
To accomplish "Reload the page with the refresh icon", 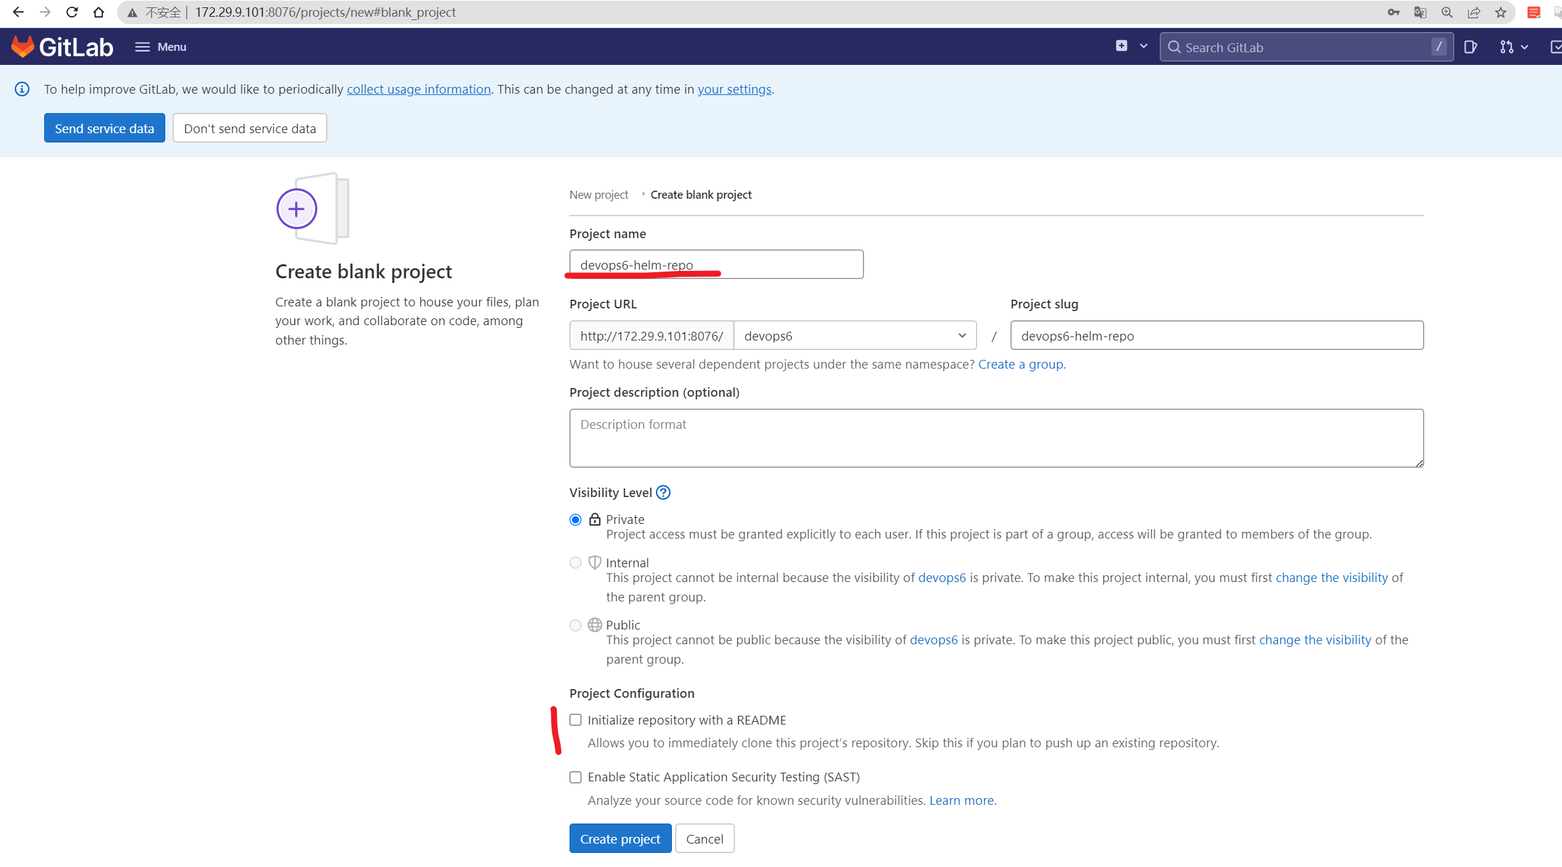I will 72,12.
